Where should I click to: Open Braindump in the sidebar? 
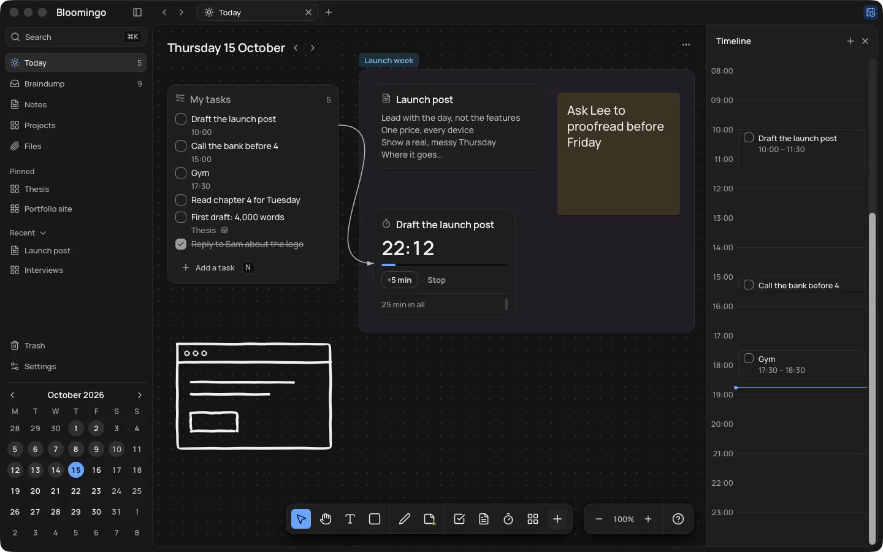(x=76, y=83)
